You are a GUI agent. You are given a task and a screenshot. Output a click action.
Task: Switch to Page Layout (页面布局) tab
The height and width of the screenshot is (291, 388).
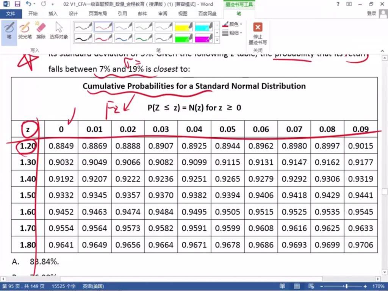[98, 14]
